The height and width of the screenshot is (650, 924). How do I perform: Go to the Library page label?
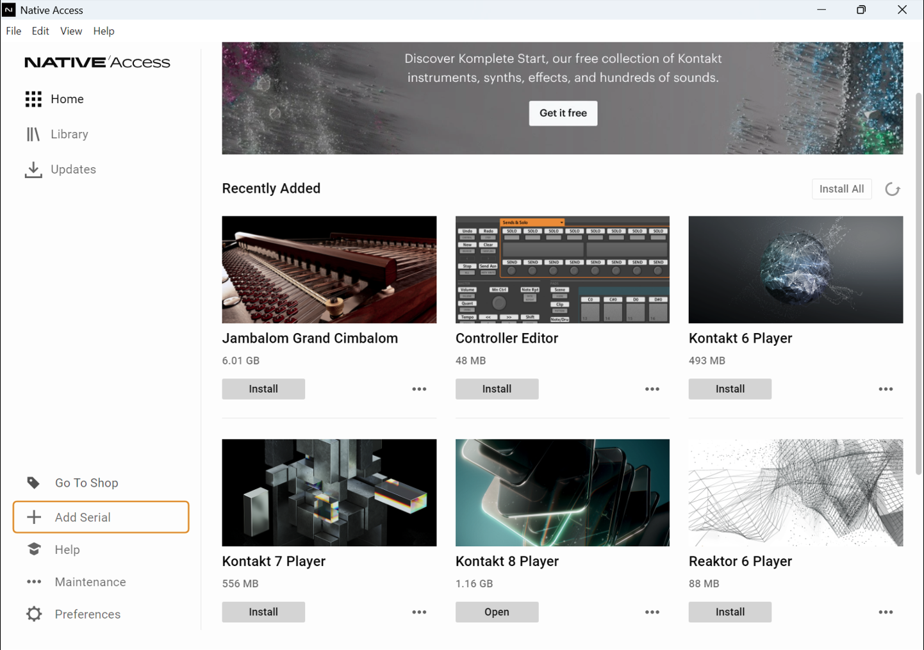[69, 134]
